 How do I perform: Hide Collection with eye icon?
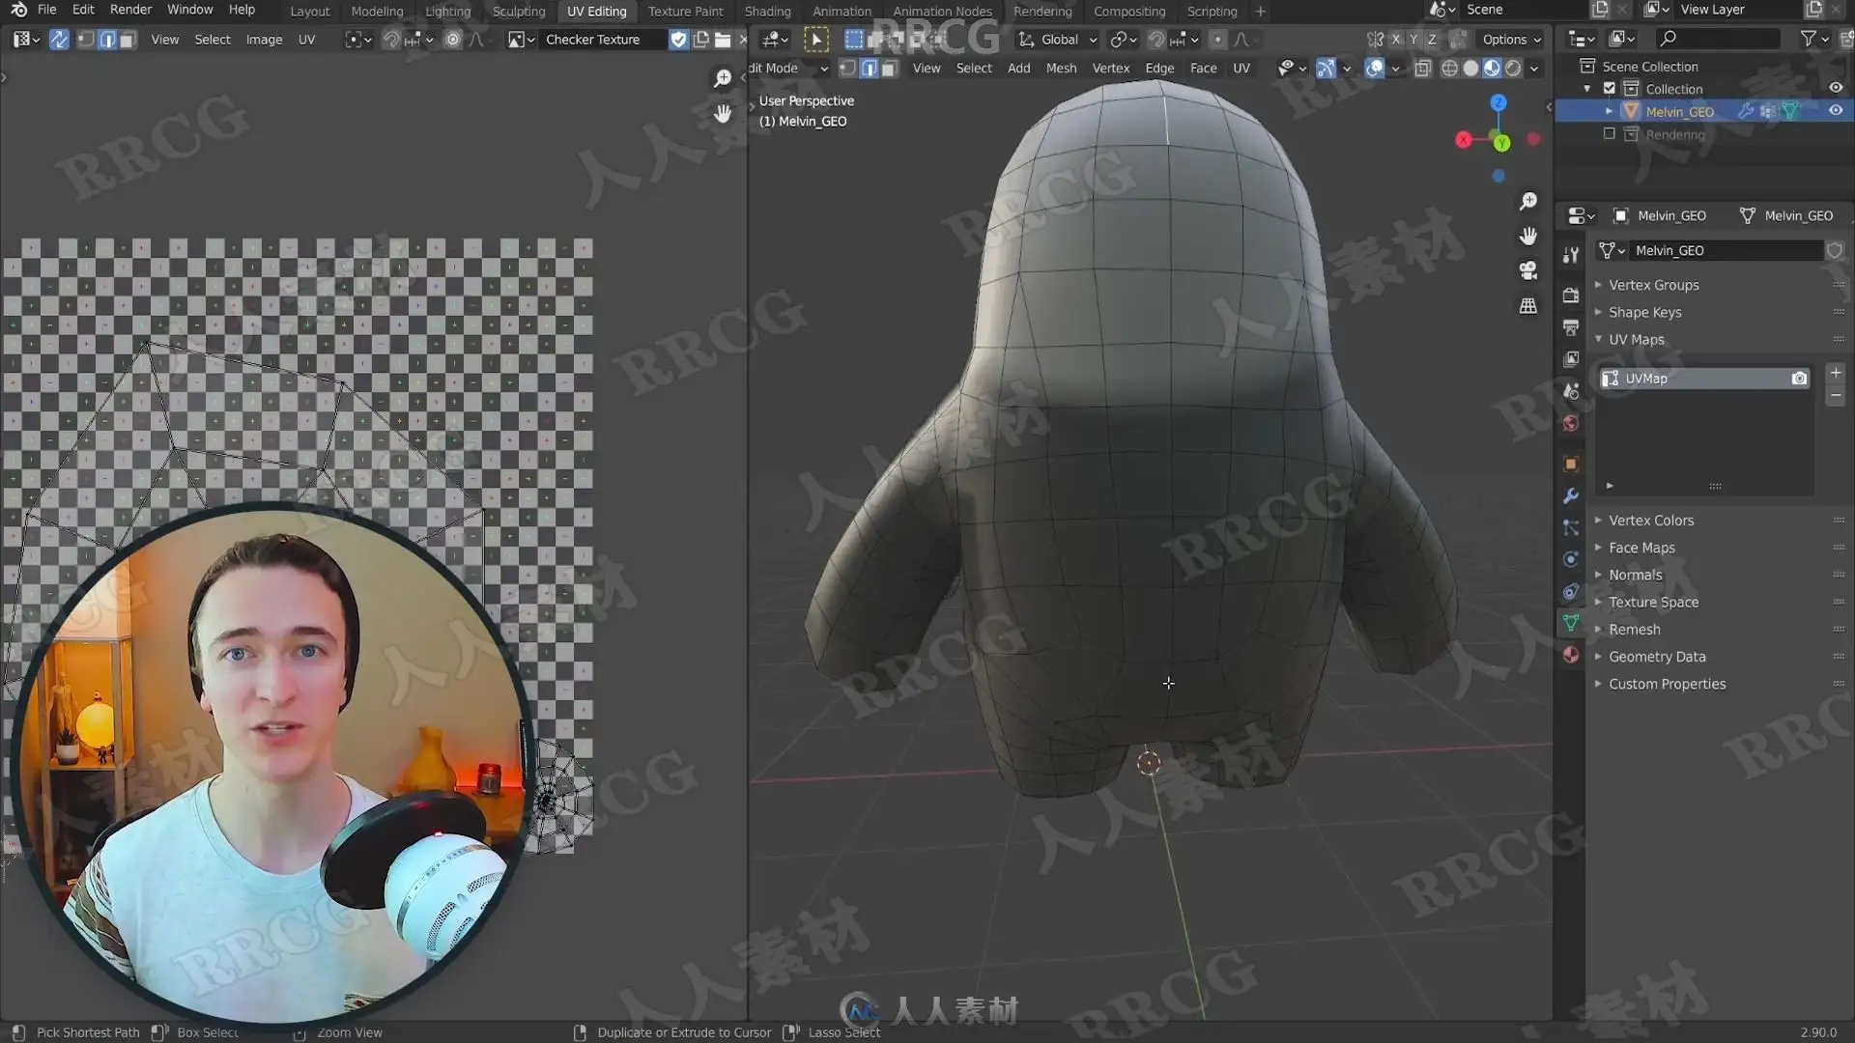pos(1836,88)
